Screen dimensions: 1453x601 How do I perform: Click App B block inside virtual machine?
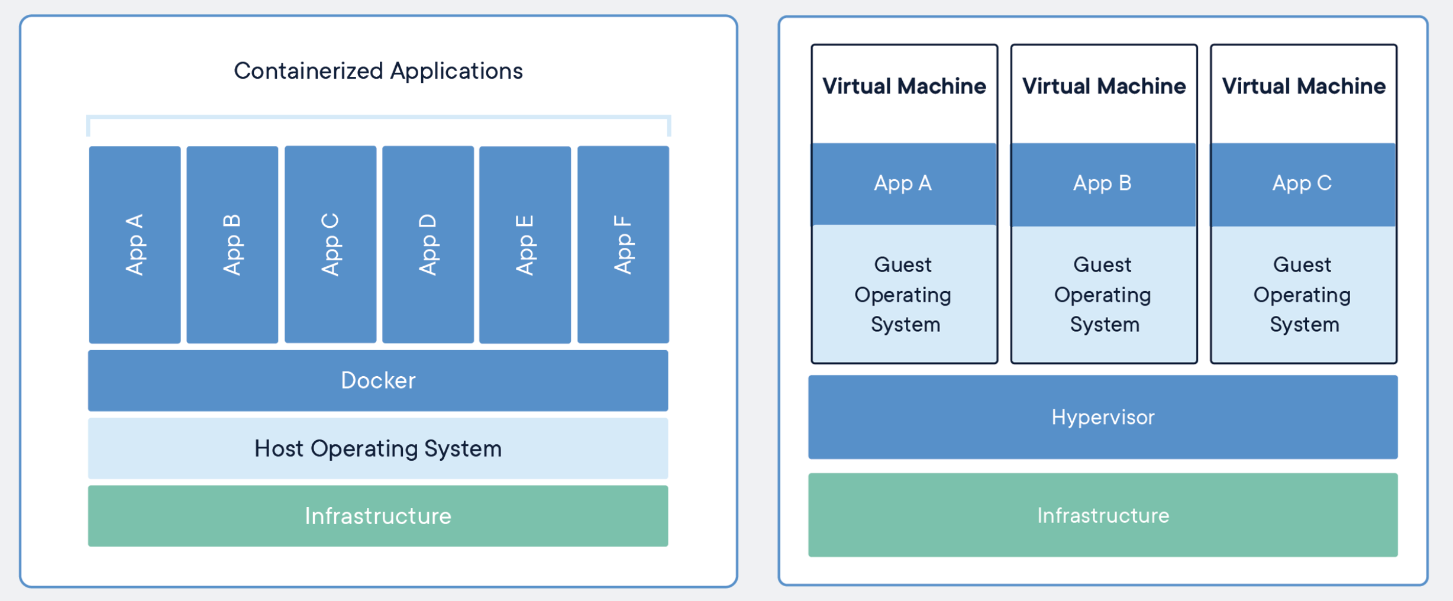coord(1104,184)
